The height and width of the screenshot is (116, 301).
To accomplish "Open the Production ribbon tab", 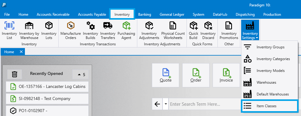I will [272, 14].
